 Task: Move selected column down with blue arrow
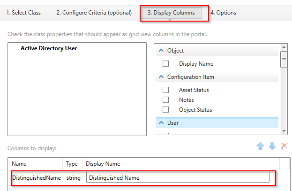pos(272,146)
